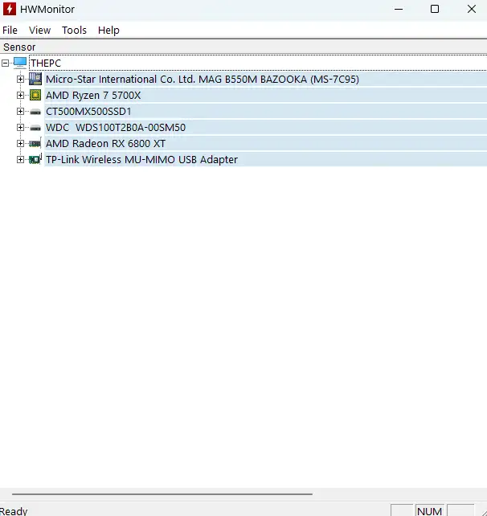The height and width of the screenshot is (516, 487).
Task: Click the MSI motherboard icon
Action: click(35, 79)
